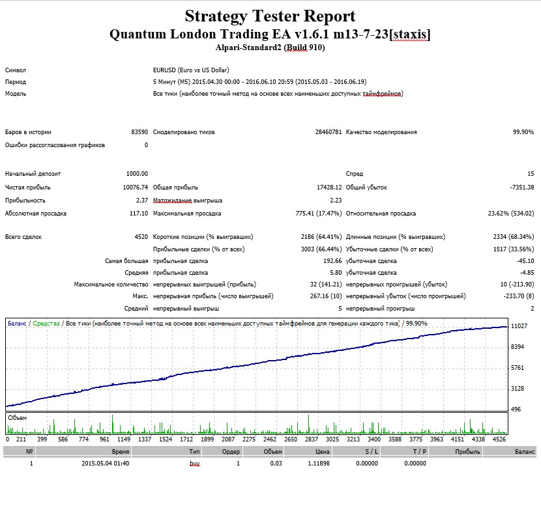Select the 5.80 average profit trade value
This screenshot has height=515, width=541.
(336, 273)
